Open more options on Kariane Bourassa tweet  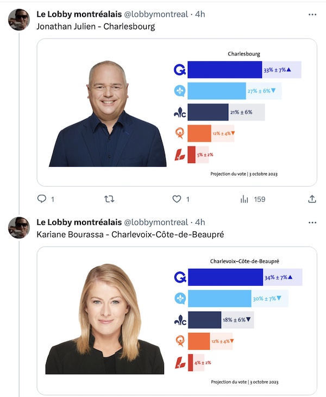(312, 223)
